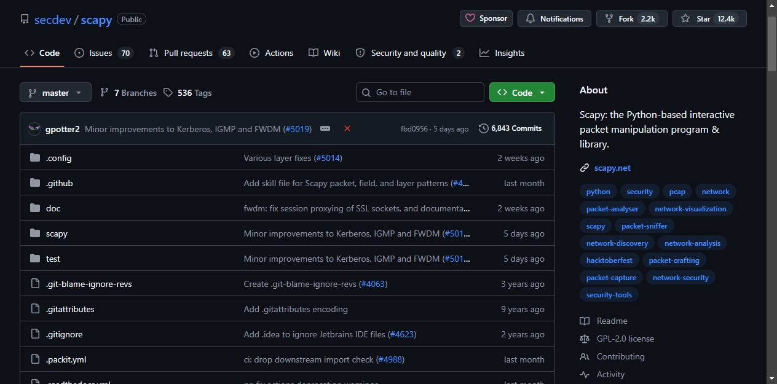Open the Pull requests tab
Screen dimensions: 777x384
(191, 53)
